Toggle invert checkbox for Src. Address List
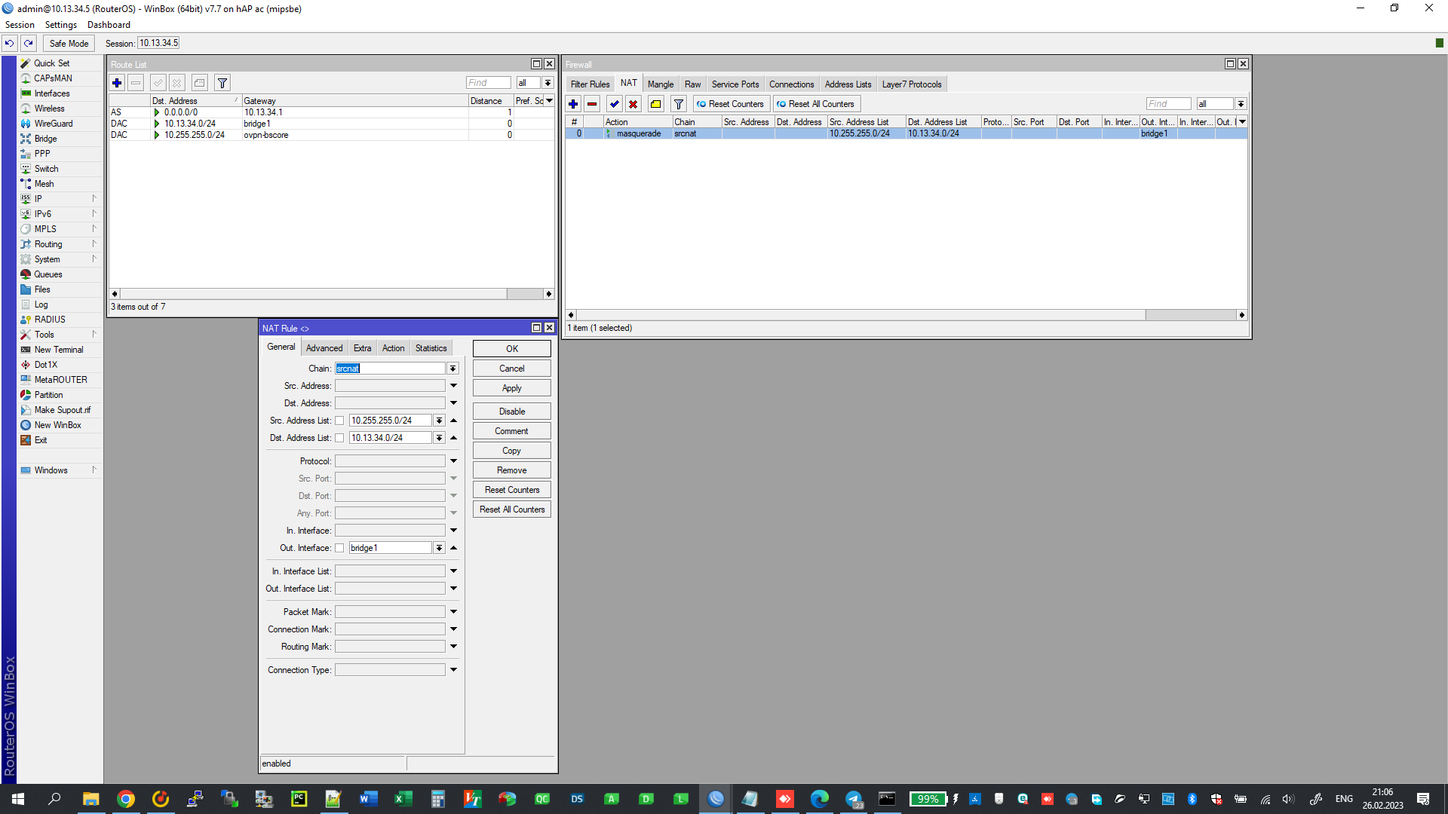 [339, 421]
